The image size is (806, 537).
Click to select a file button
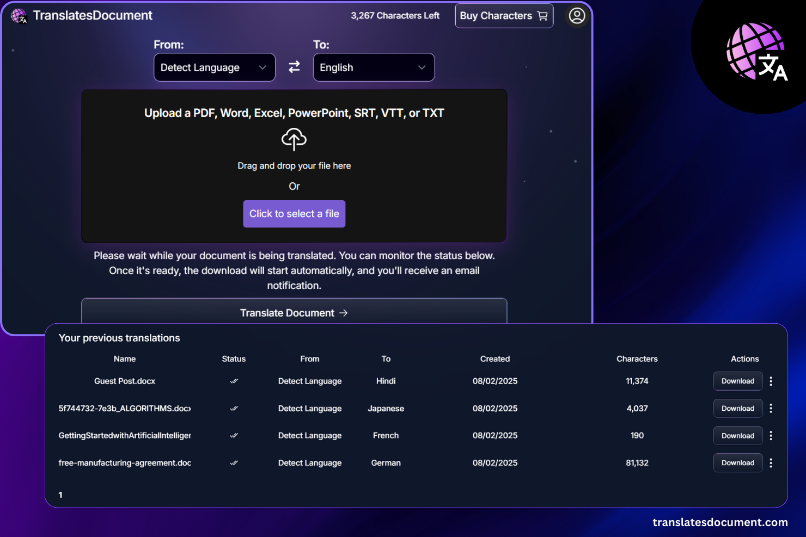pos(294,214)
